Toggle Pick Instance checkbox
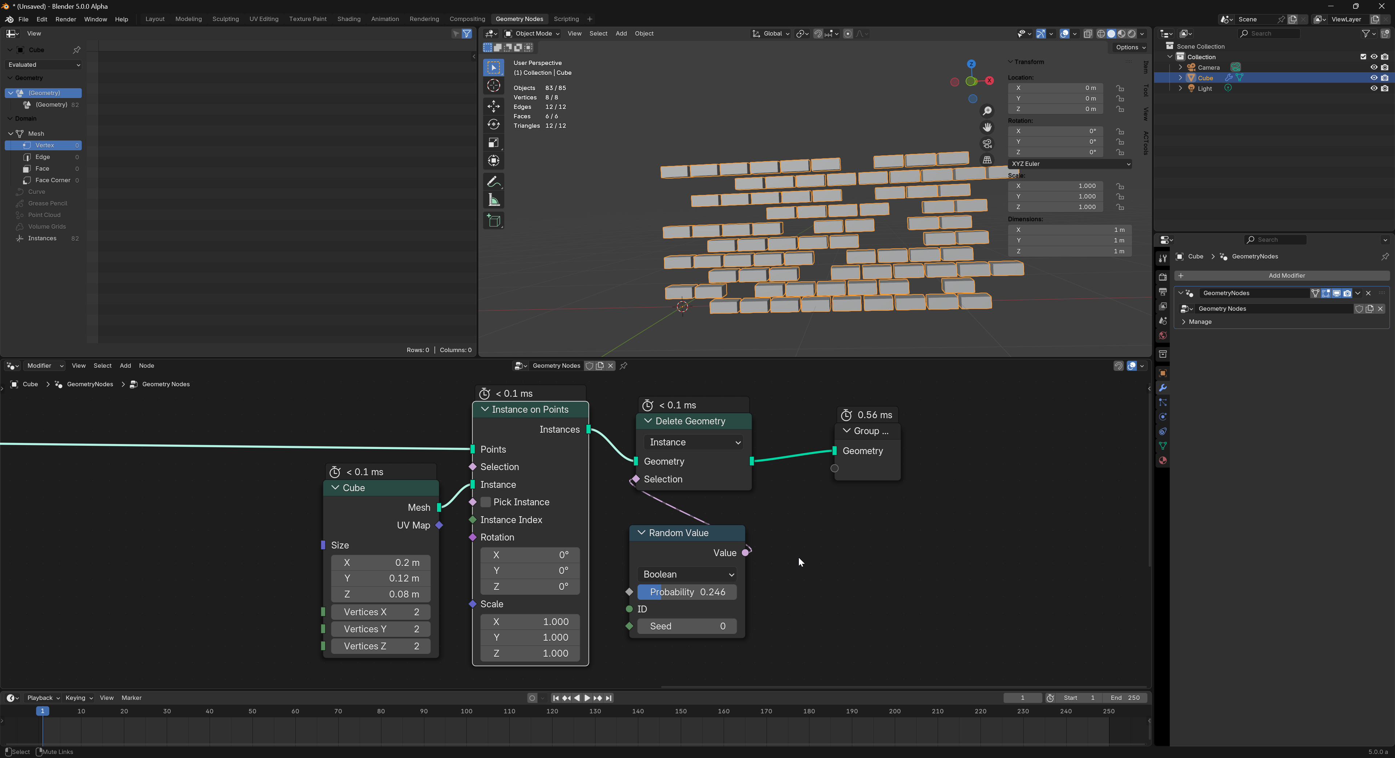Viewport: 1395px width, 758px height. tap(486, 502)
